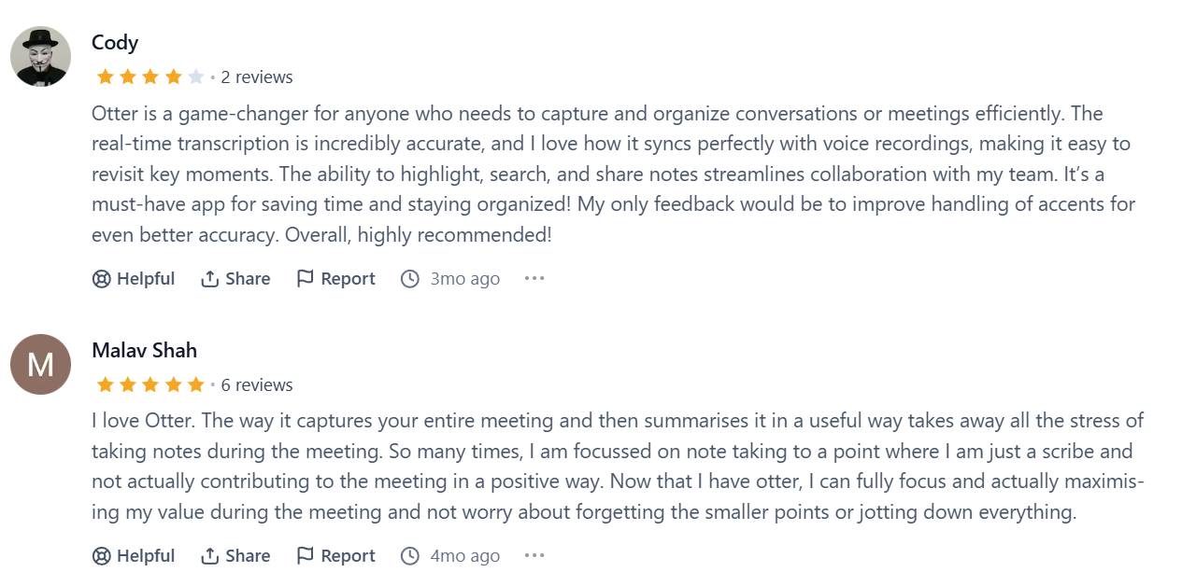Screen dimensions: 1182x586
Task: Click the Share upload icon on Malav Shah's review
Action: (210, 556)
